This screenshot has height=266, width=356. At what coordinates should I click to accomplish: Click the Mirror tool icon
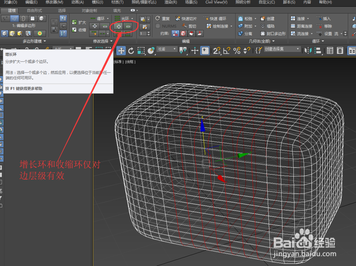click(308, 51)
